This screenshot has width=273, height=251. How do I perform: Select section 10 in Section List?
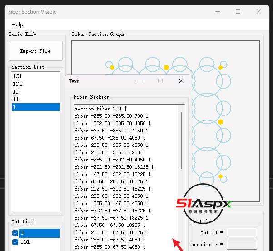[x=35, y=92]
